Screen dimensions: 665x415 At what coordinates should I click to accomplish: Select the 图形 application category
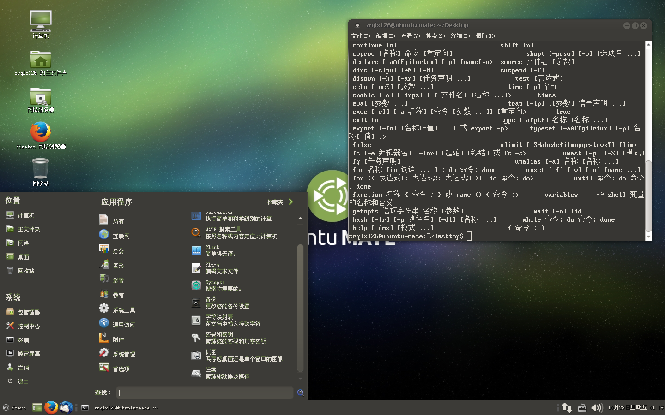click(112, 265)
